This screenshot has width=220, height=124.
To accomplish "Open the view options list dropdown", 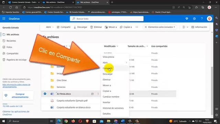I will click(185, 27).
